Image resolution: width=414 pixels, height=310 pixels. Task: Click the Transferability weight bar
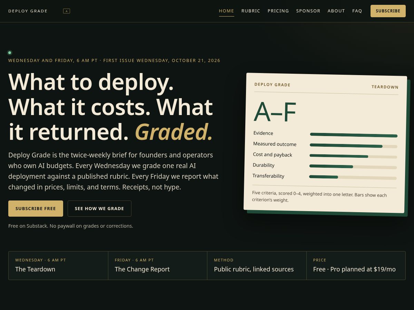(x=353, y=177)
